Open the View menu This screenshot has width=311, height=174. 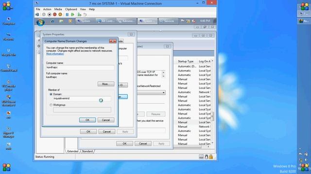coord(83,9)
